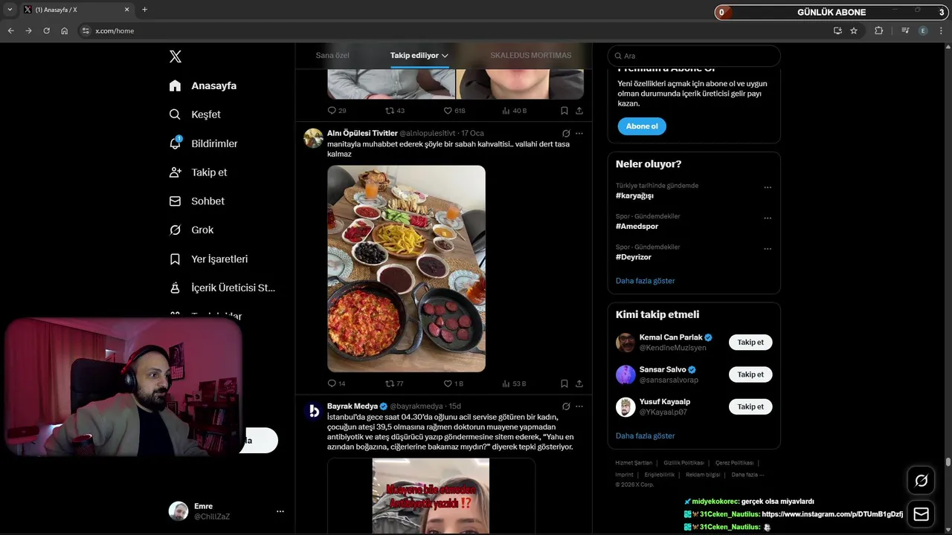Open Grok from sidebar
The image size is (952, 535).
191,230
